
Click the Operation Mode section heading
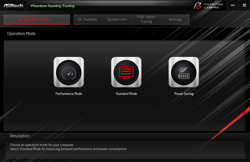tap(21, 34)
